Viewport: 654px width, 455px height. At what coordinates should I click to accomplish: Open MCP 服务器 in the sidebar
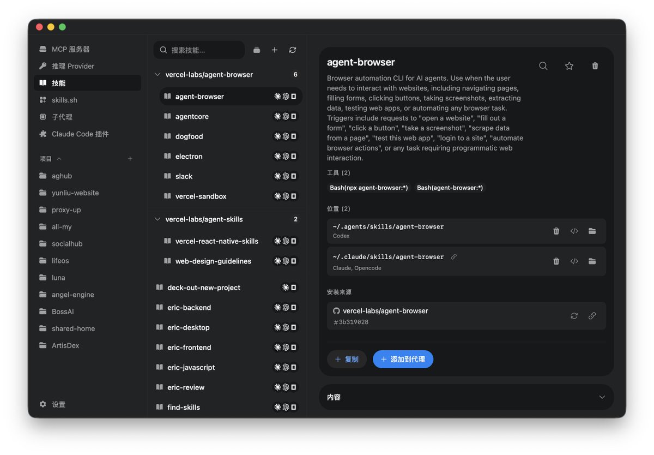(87, 49)
